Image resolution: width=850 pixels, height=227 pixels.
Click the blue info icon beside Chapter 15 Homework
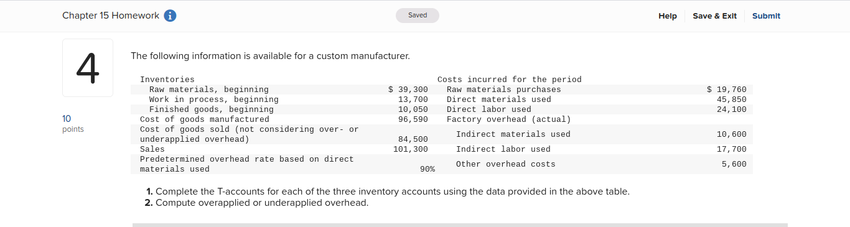pyautogui.click(x=170, y=16)
